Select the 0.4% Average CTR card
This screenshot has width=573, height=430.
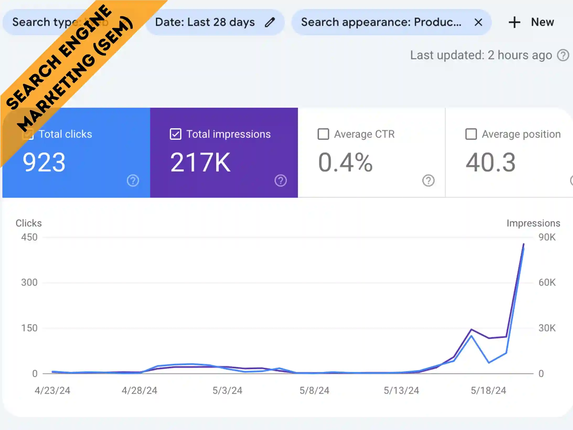coord(371,153)
